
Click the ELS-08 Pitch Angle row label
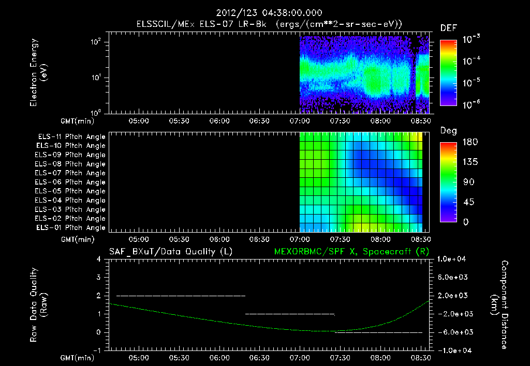[70, 164]
